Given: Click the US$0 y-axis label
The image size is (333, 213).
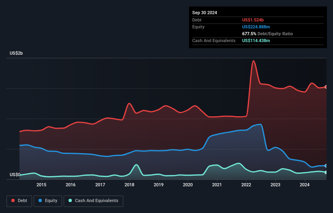Looking at the screenshot, I should point(15,175).
